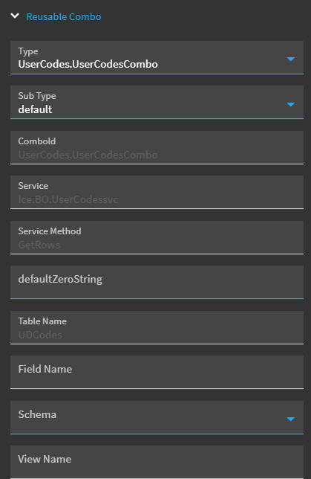
Task: Expand the Schema dropdown arrow
Action: (290, 419)
